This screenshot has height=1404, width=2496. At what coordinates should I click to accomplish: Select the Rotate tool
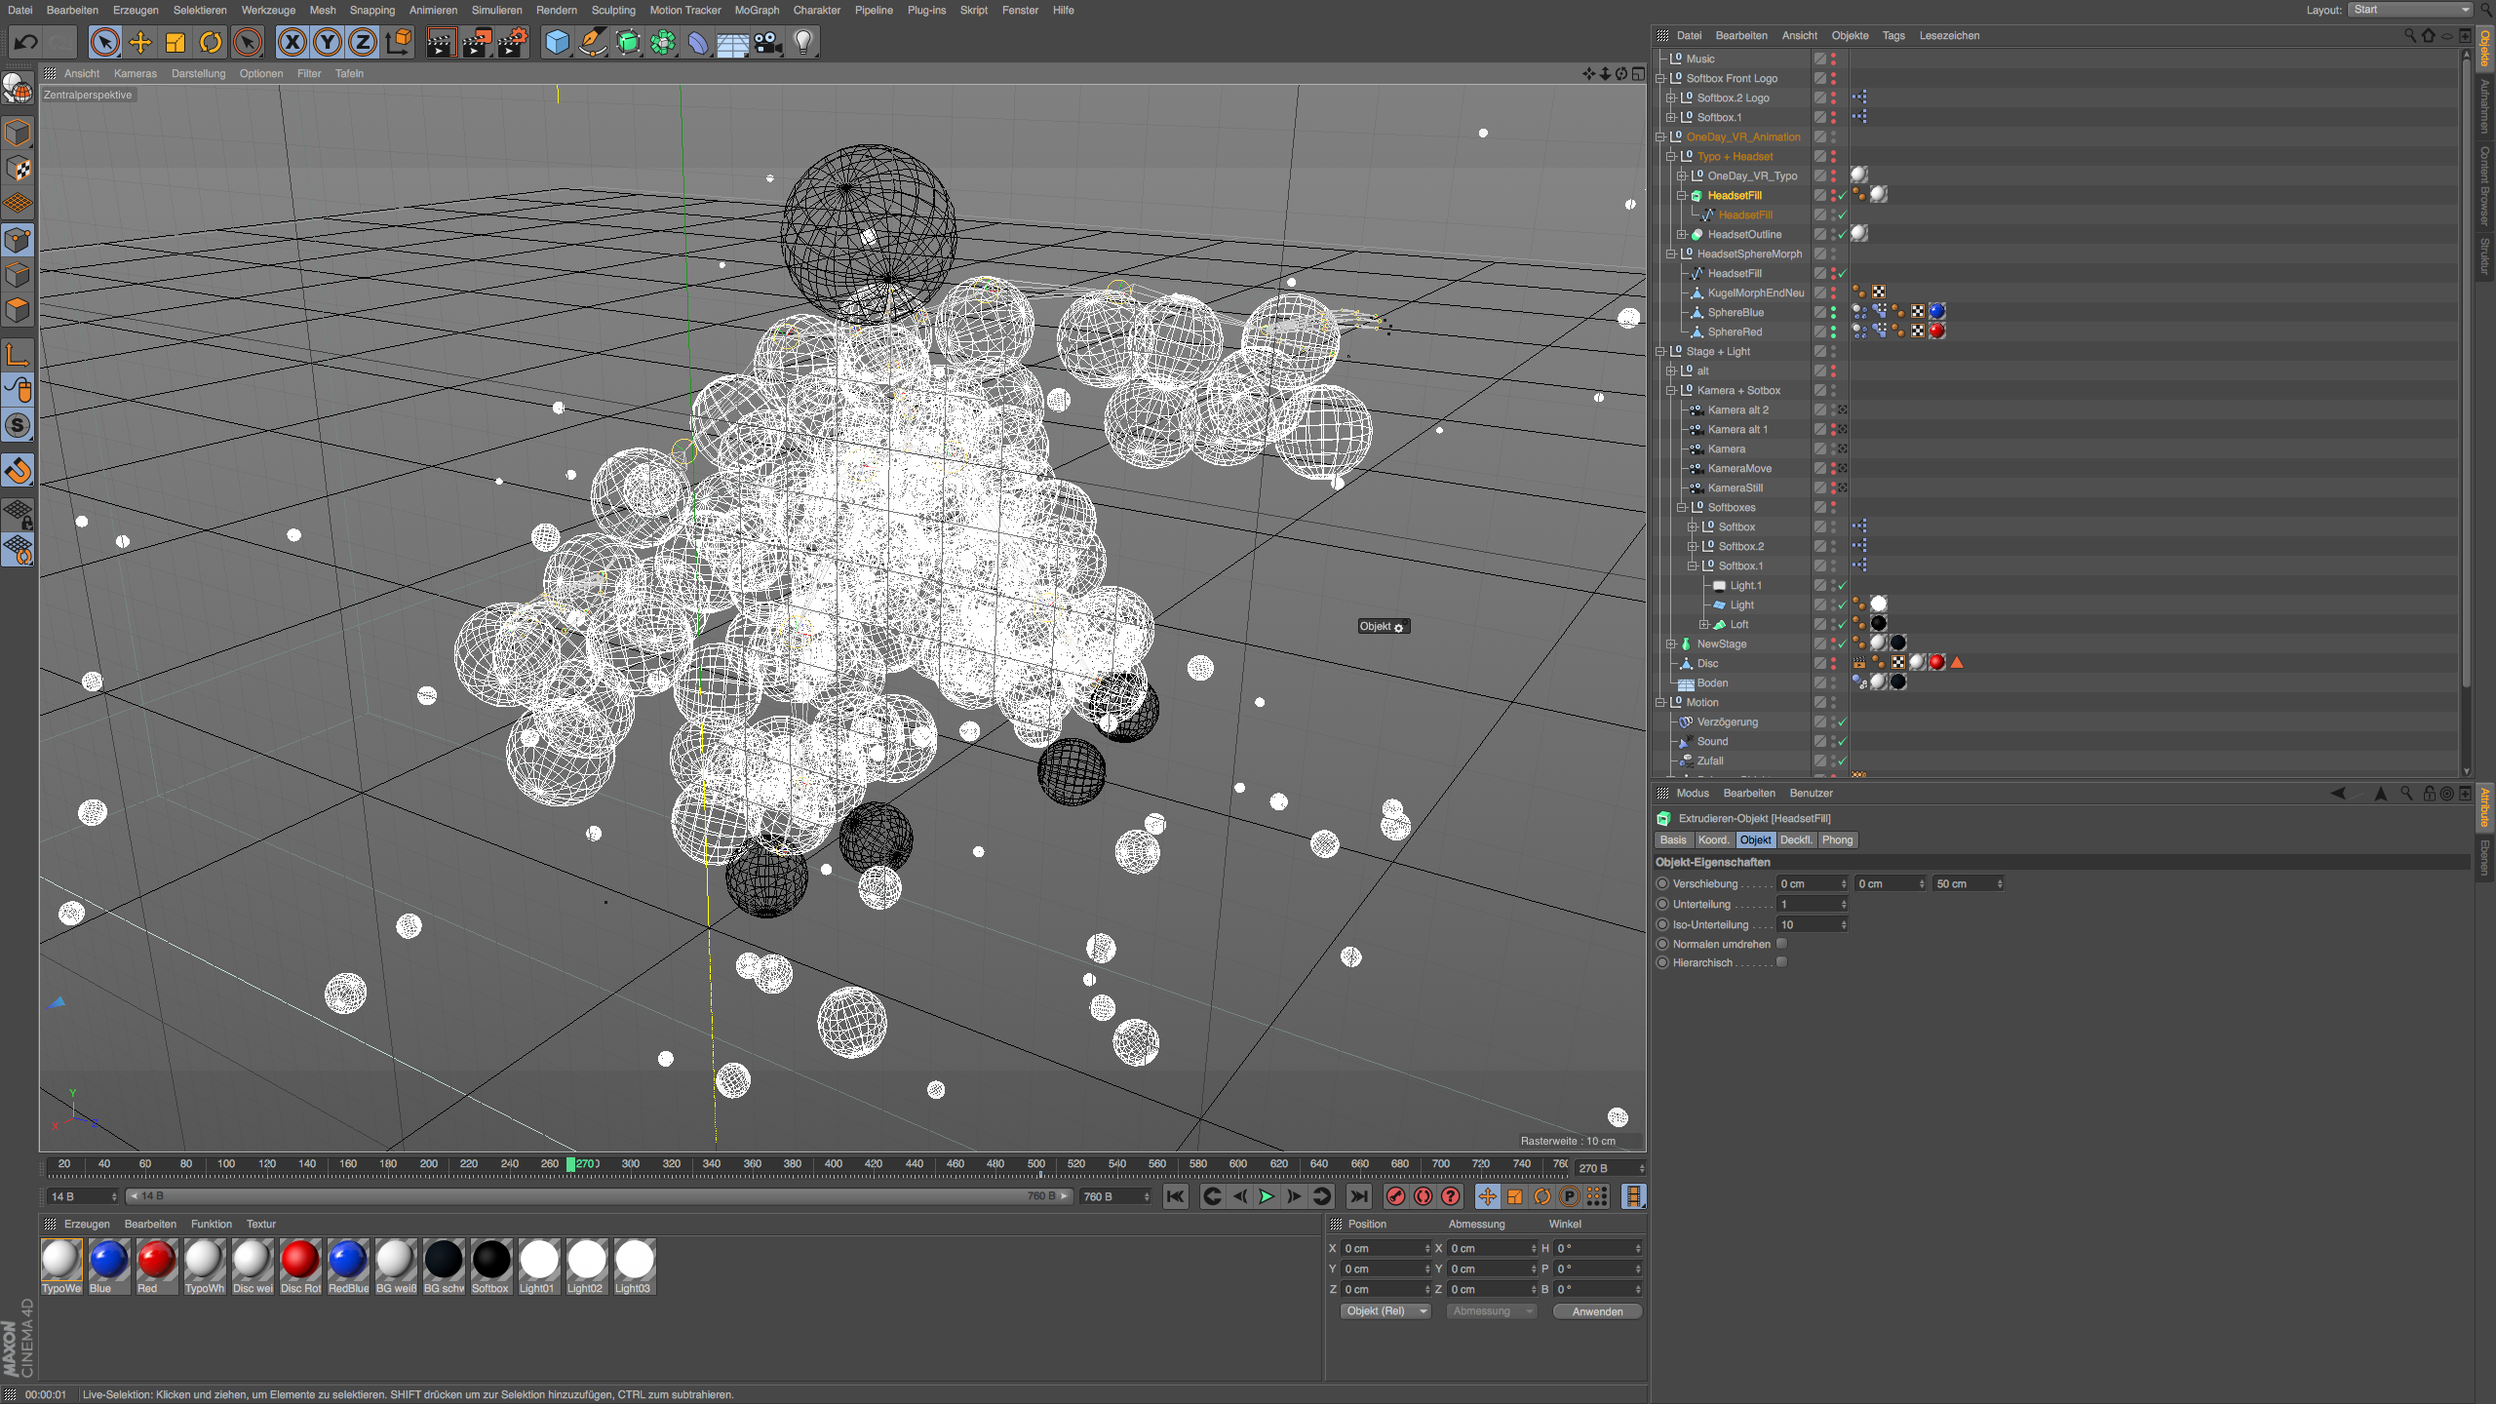tap(211, 42)
